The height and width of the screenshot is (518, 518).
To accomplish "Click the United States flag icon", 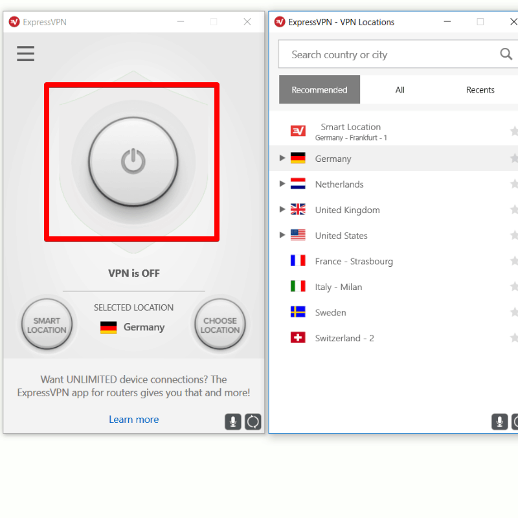I will [298, 235].
